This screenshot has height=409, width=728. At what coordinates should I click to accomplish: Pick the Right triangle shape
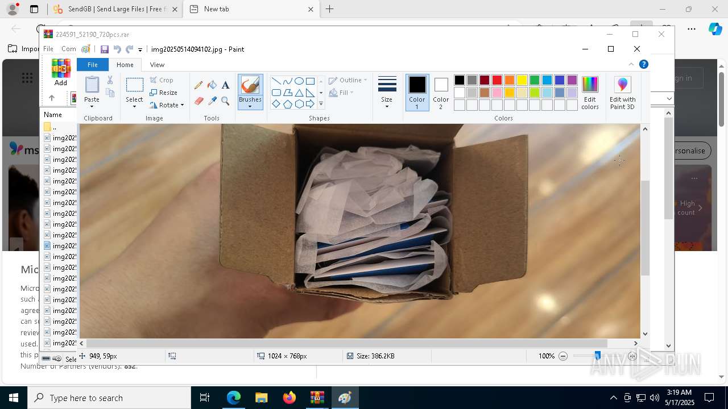point(310,93)
